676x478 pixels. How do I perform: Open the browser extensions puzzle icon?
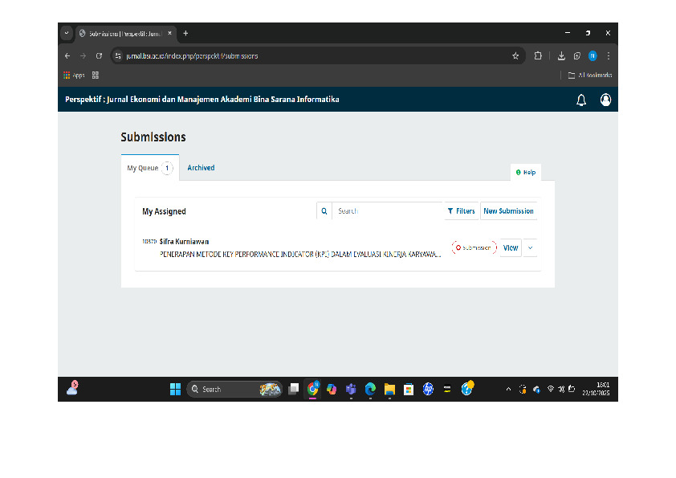tap(538, 55)
